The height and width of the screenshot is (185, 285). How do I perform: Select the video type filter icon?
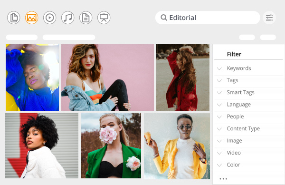49,18
